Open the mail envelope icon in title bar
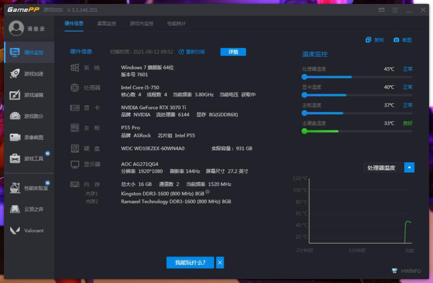This screenshot has height=283, width=433. tap(382, 10)
